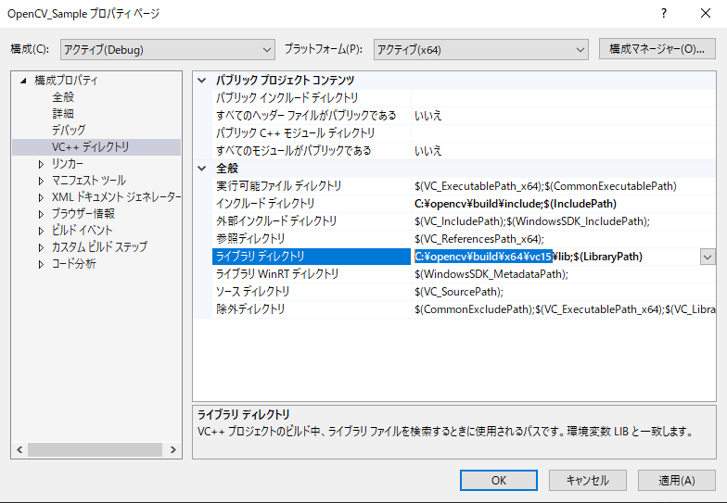
Task: Select ライブラリ WinRT ディレクトリ row
Action: (464, 274)
